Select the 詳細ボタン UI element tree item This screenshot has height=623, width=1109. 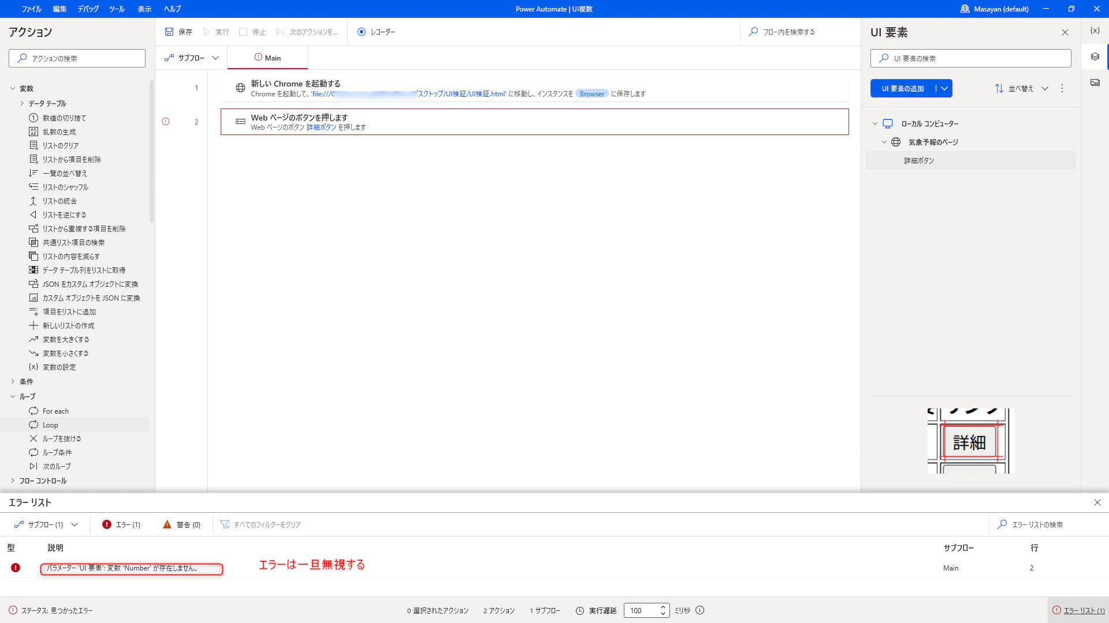970,160
